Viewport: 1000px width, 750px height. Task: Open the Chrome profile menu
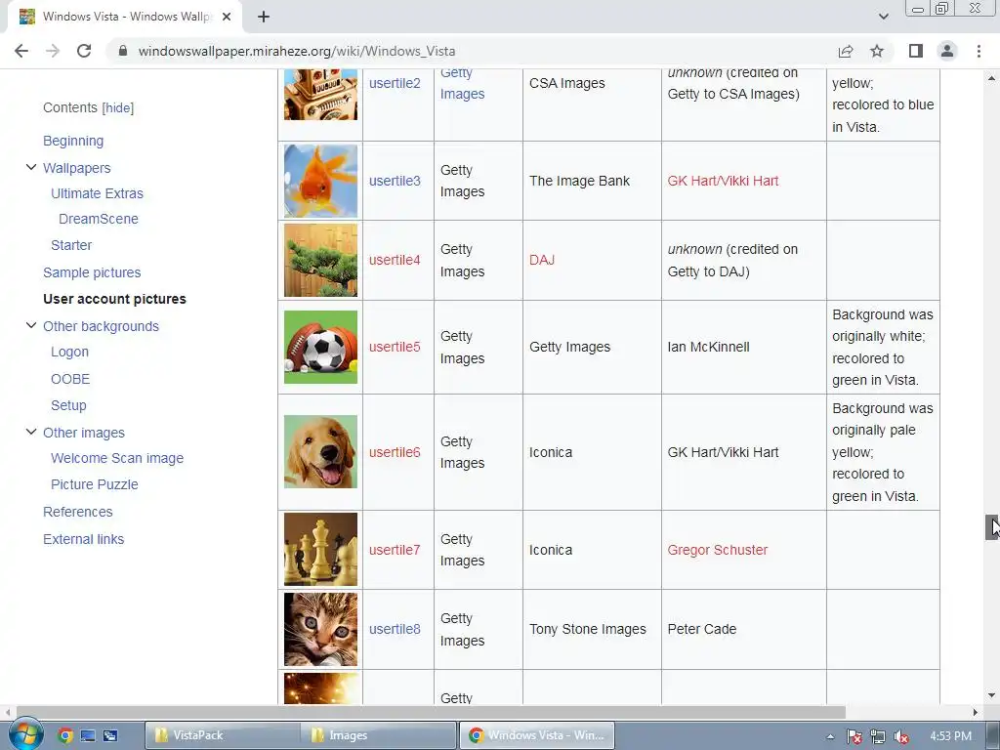947,51
